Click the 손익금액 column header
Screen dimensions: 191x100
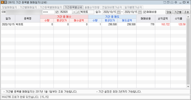(x=163, y=19)
